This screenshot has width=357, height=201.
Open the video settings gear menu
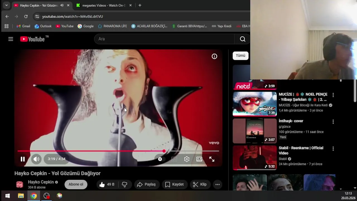[x=187, y=159]
